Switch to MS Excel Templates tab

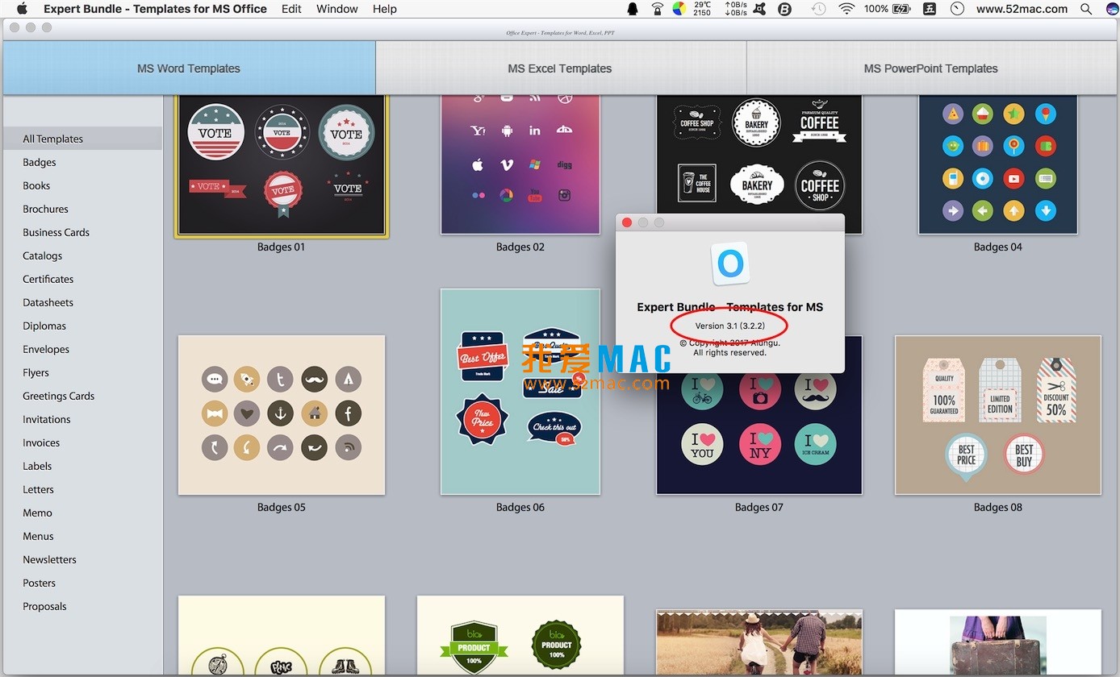[x=560, y=69]
